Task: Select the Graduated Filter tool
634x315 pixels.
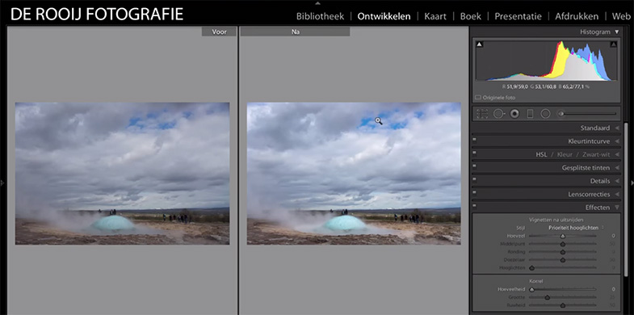Action: (x=530, y=114)
